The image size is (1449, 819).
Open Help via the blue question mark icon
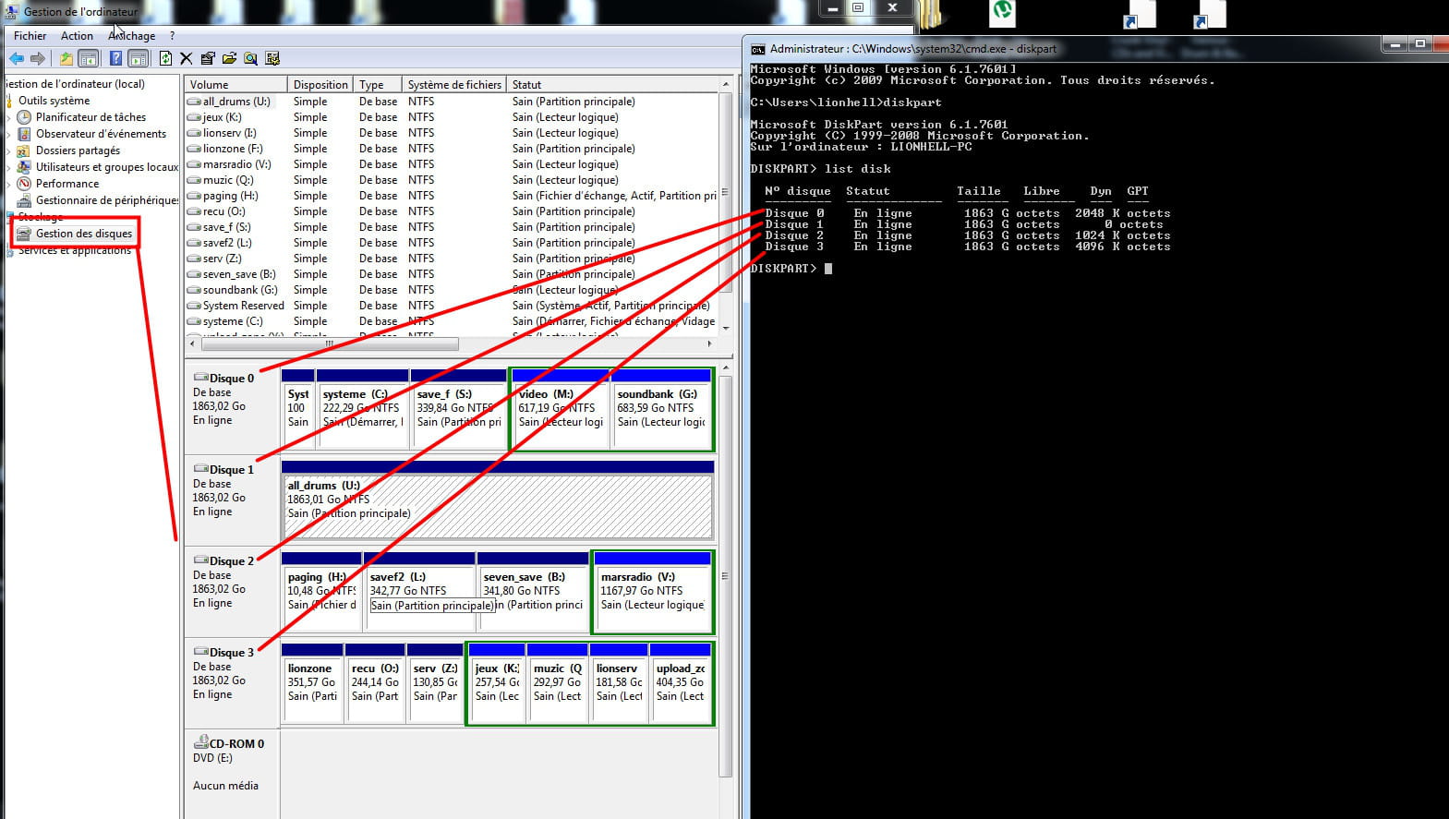pos(115,59)
